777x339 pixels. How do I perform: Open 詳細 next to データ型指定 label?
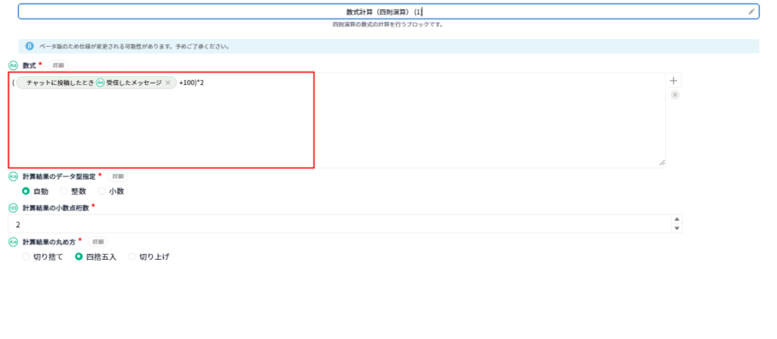(118, 176)
